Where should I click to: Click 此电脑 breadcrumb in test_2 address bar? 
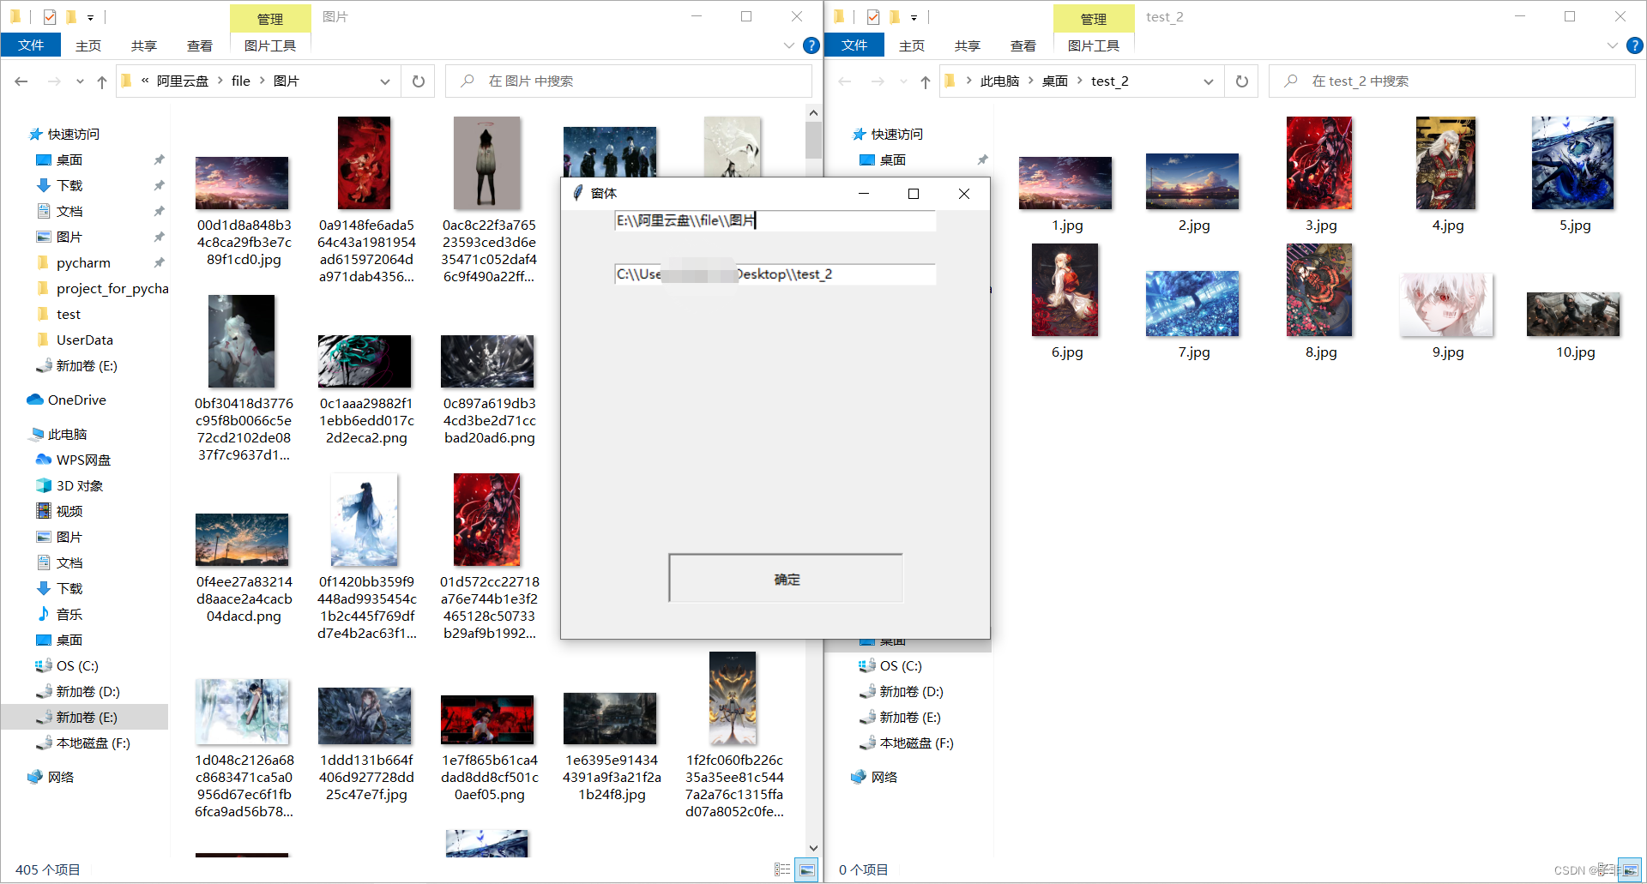1000,81
